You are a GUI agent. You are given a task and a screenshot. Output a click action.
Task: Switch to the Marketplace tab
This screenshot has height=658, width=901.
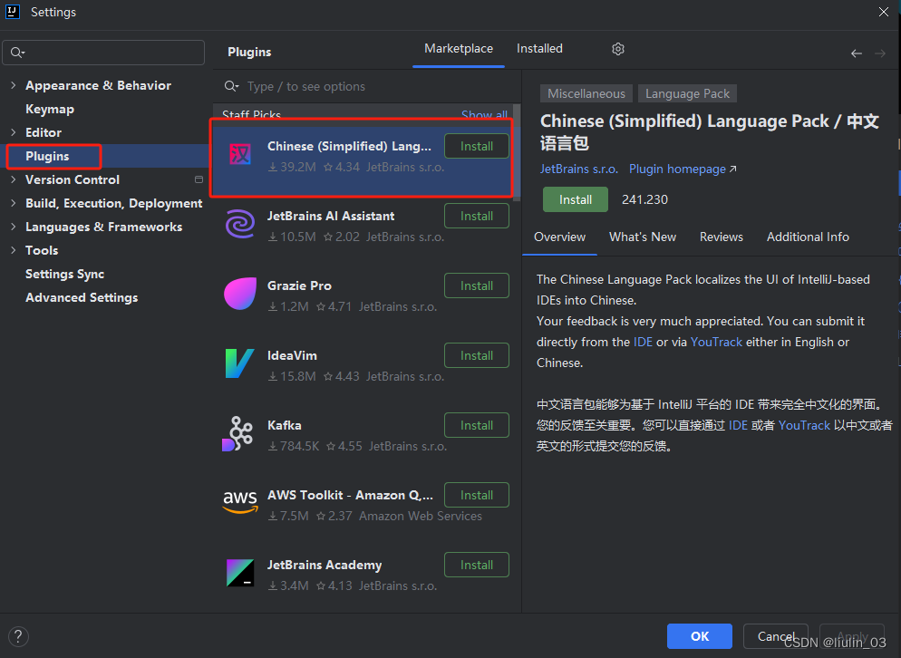459,49
